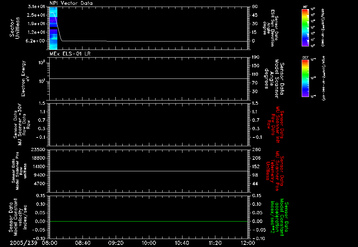This screenshot has height=247, width=358.
Task: Click the DEF color scale bar
Action: tap(306, 78)
